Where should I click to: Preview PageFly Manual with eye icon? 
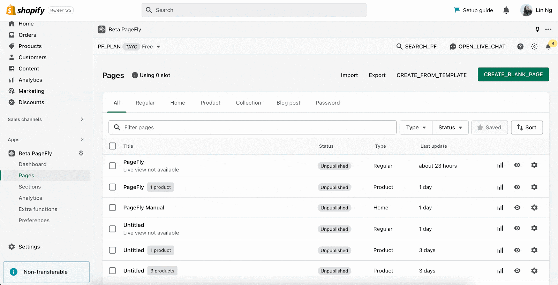click(517, 207)
